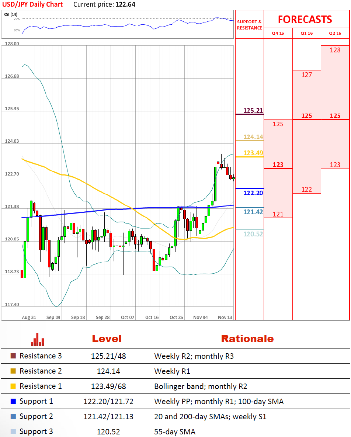Click the Nov 13 date axis label
Viewport: 351px width, 437px height.
225,317
